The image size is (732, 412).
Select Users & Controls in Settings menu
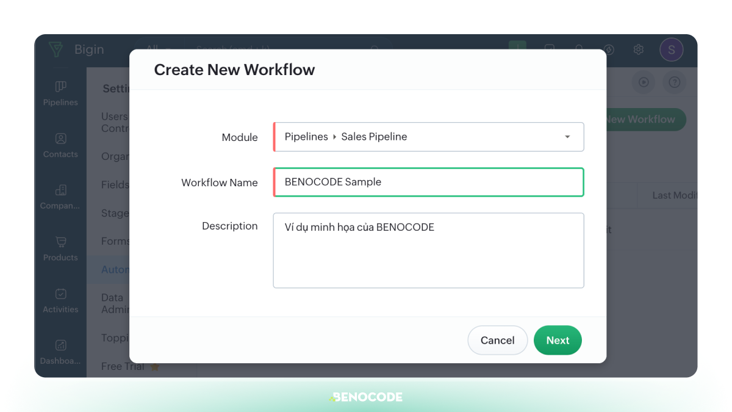pos(115,122)
